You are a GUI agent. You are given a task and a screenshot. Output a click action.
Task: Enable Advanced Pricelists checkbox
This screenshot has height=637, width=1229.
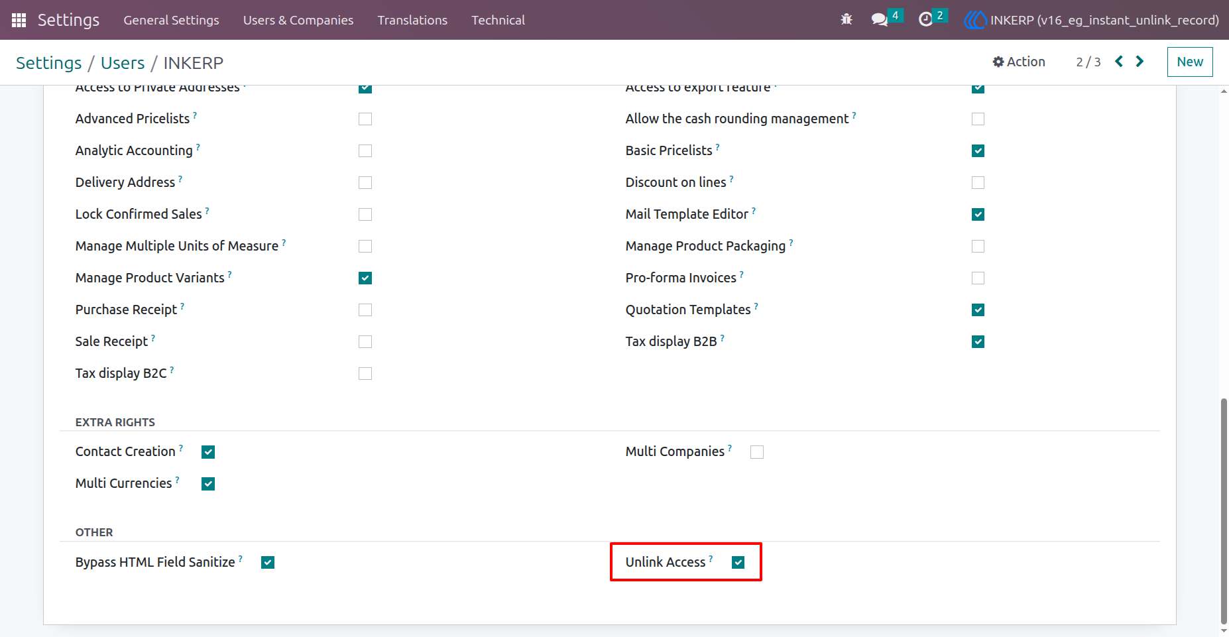(365, 119)
